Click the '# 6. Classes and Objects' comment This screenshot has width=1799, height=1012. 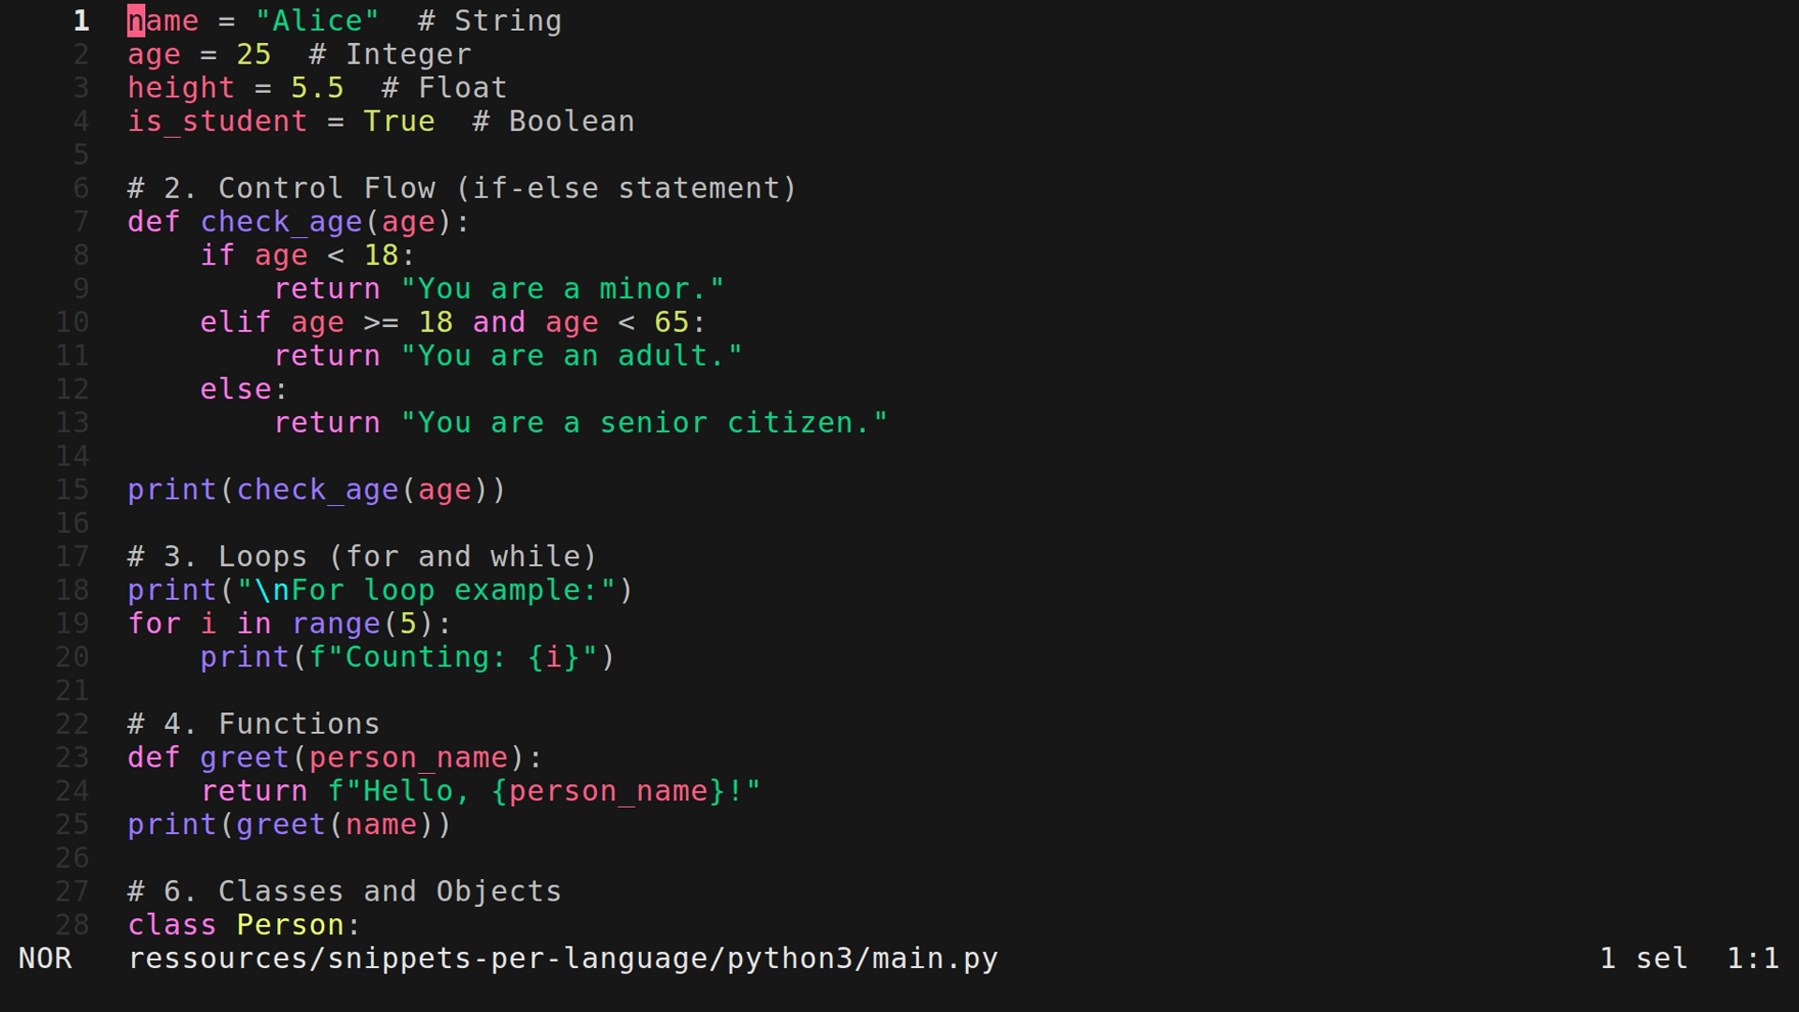pyautogui.click(x=345, y=892)
